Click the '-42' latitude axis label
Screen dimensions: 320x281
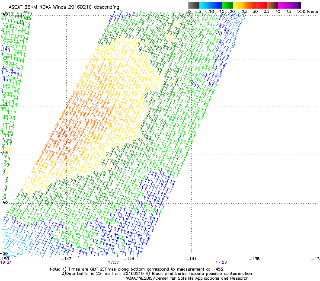tap(4, 59)
